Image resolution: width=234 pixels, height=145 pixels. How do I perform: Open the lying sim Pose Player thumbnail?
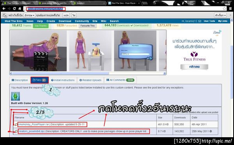pyautogui.click(x=38, y=51)
